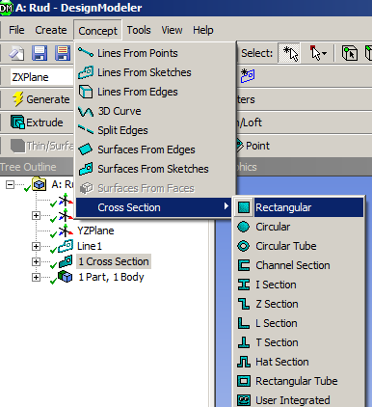Select Line1 in the tree
This screenshot has height=407, width=372.
pyautogui.click(x=90, y=246)
